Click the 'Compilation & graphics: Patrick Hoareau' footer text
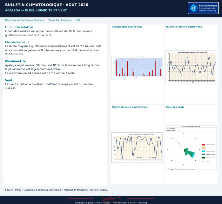 coord(111,203)
